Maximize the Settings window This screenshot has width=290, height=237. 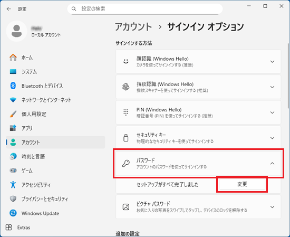pos(265,6)
